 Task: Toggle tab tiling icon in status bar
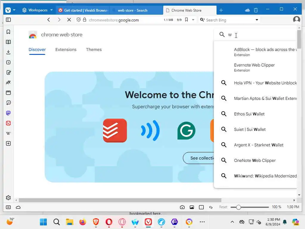click(201, 207)
